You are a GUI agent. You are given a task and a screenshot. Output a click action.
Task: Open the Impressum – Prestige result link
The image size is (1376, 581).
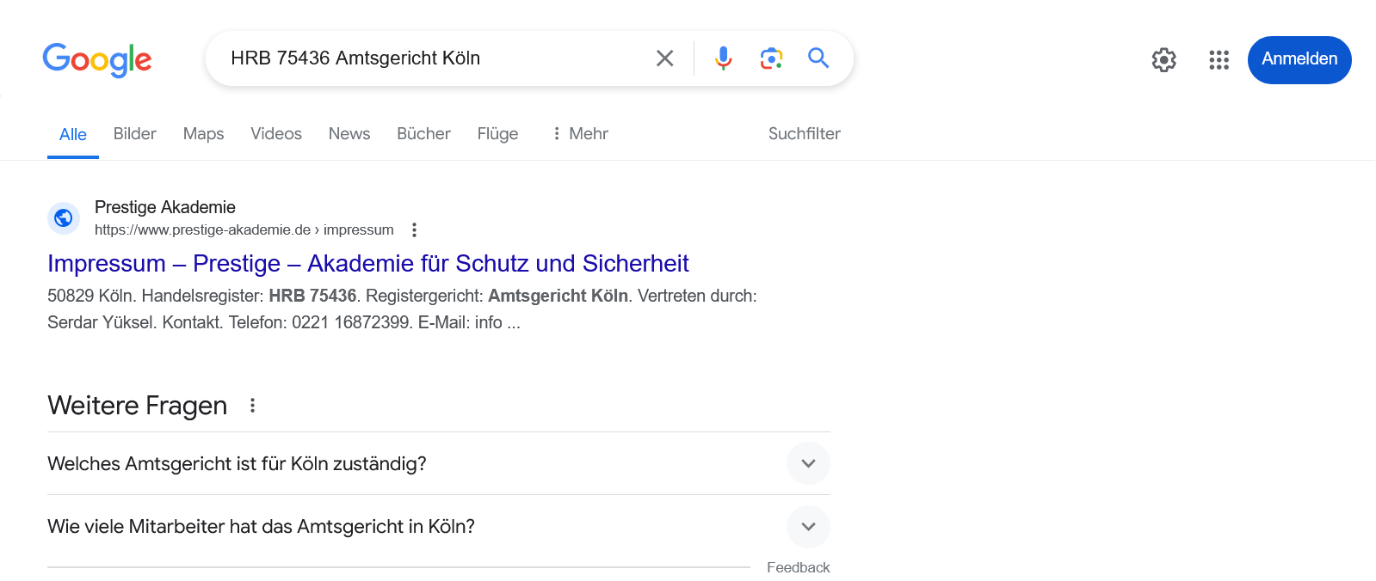pos(367,263)
